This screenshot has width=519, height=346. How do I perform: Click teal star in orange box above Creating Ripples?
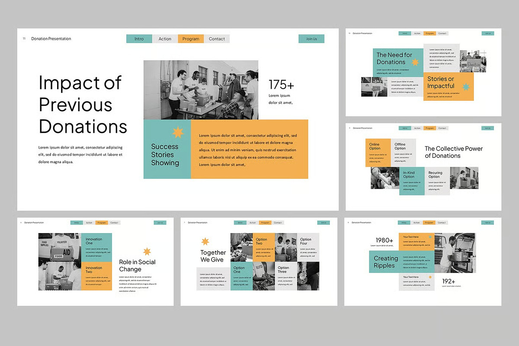pos(430,237)
